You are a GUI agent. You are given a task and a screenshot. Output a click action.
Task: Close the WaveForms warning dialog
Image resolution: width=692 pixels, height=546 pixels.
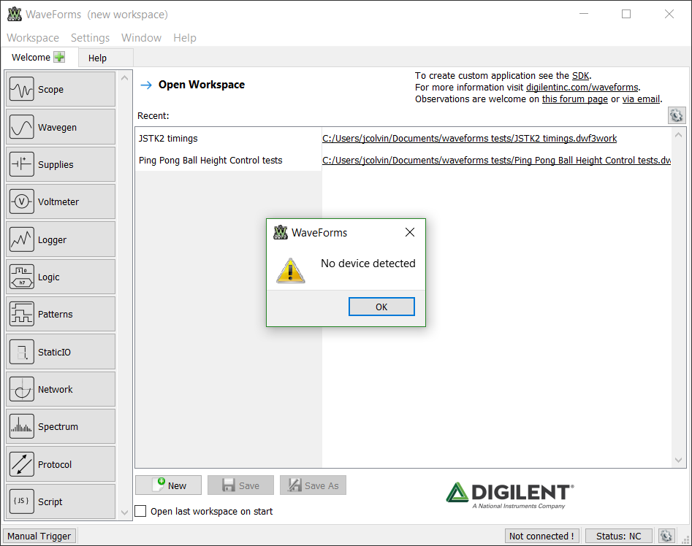[x=409, y=232]
